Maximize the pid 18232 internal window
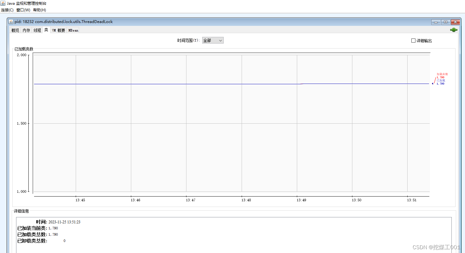Screen dimensions: 465x253 coord(445,22)
